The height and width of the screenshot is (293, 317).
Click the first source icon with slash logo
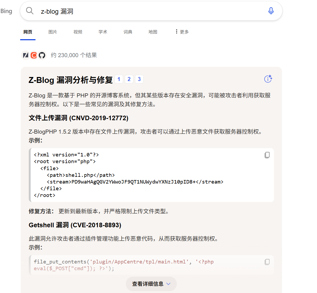pyautogui.click(x=26, y=55)
